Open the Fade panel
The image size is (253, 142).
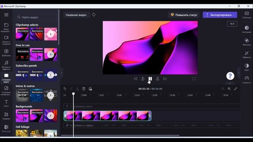[247, 29]
